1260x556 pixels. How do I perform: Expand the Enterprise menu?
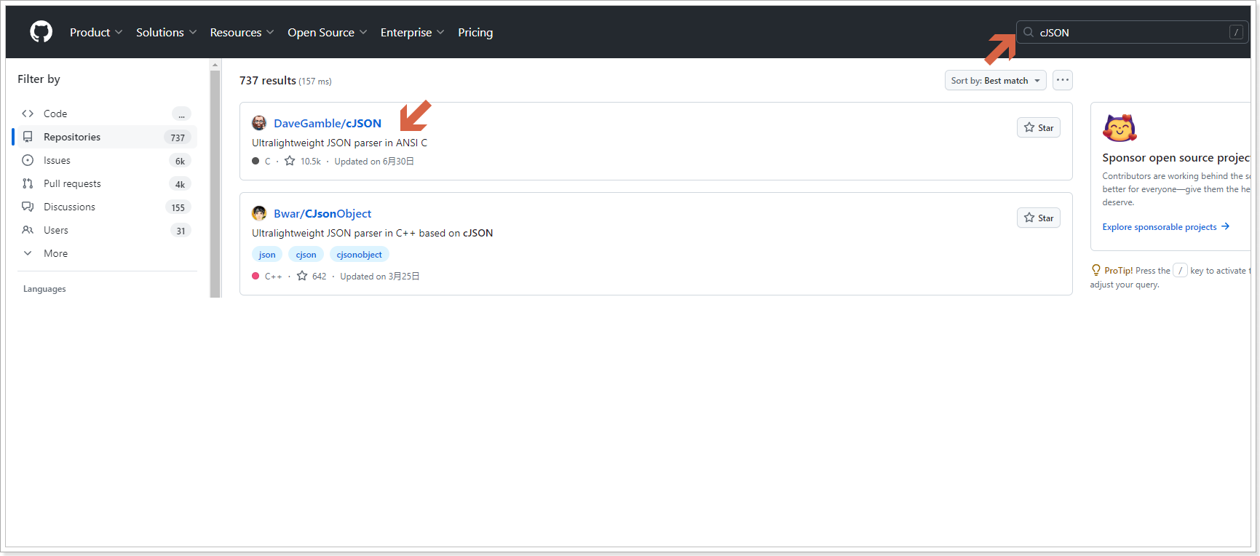412,32
